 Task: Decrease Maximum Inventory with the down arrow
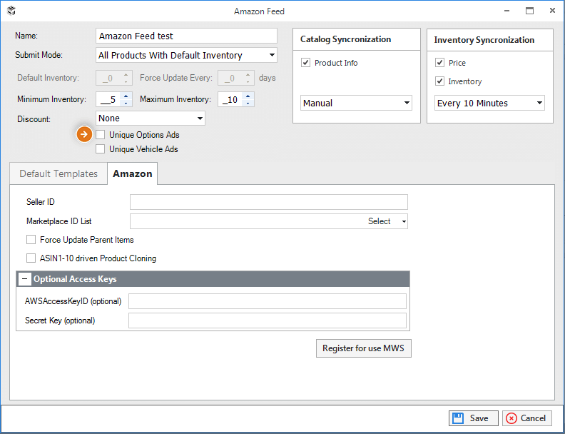coord(248,103)
